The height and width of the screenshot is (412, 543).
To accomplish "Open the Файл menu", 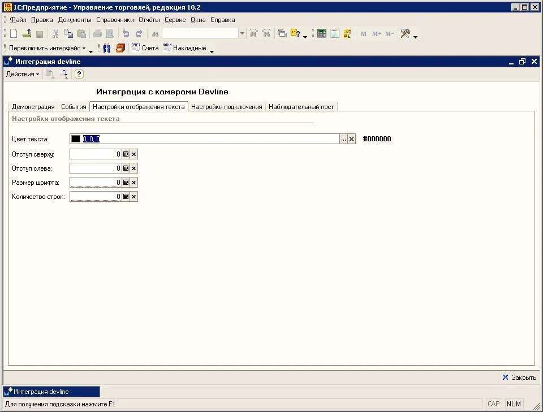I will coord(18,20).
